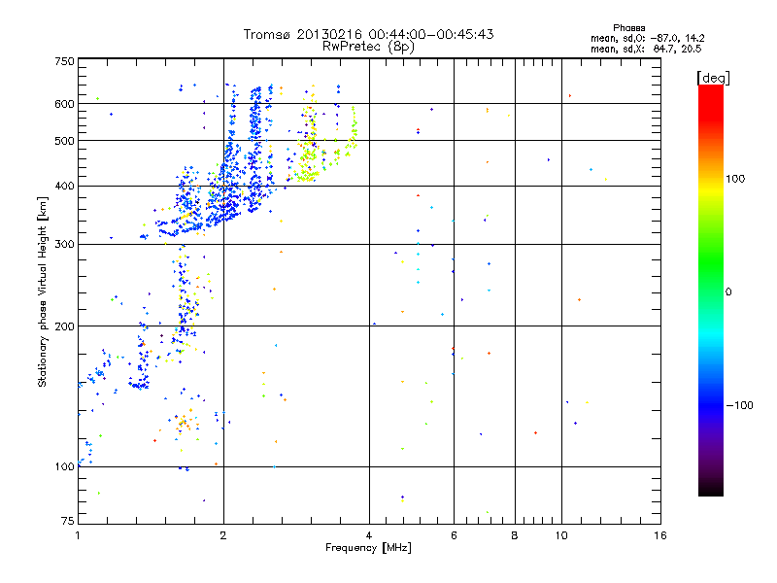Click the x-axis tick label '10'
The image size is (777, 583).
(561, 535)
